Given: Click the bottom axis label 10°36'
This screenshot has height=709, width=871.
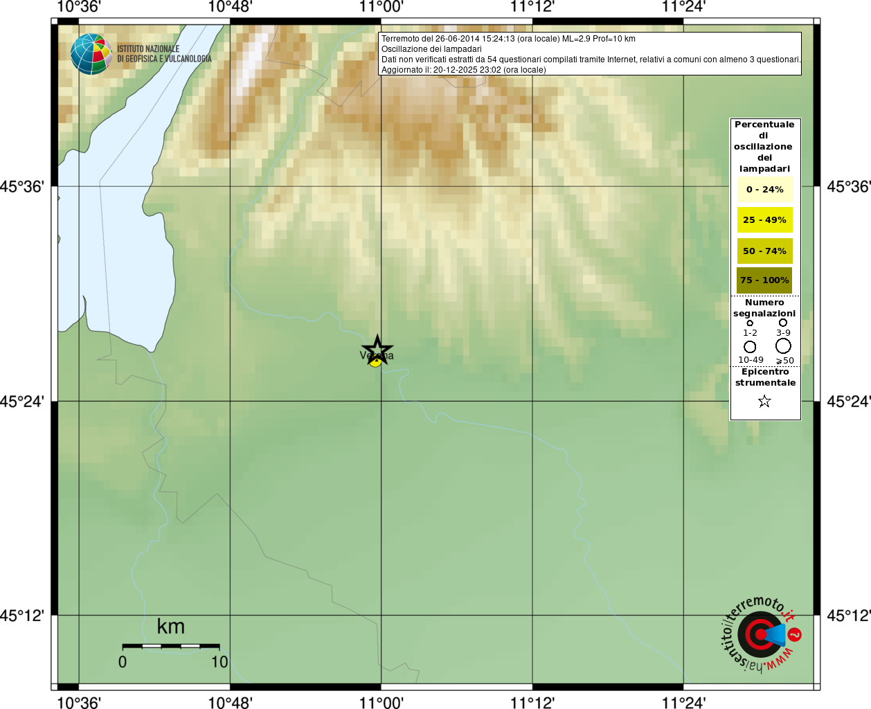Looking at the screenshot, I should (x=78, y=702).
